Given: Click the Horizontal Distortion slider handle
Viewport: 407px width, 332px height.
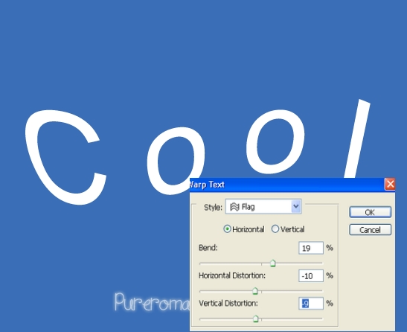Looking at the screenshot, I should tap(255, 291).
